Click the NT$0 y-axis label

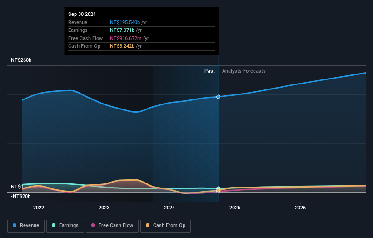tap(17, 187)
